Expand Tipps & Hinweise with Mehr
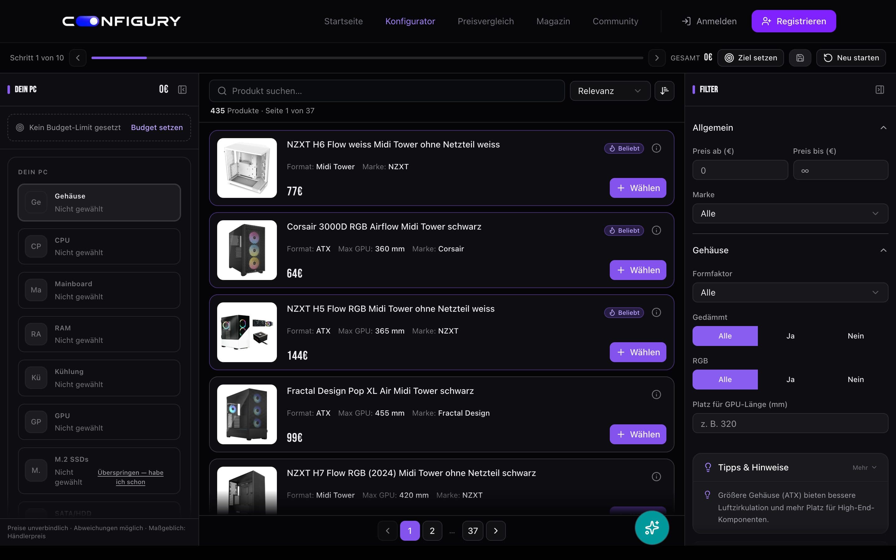Image resolution: width=896 pixels, height=560 pixels. point(864,467)
